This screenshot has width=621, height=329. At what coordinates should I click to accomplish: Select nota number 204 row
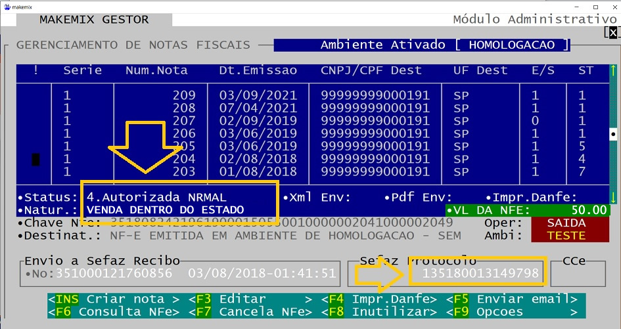pos(313,159)
